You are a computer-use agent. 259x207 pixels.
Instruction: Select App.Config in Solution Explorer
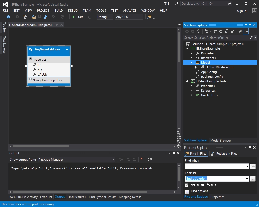coord(209,72)
